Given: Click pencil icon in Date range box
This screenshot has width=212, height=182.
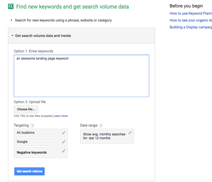Looking at the screenshot, I should pos(130,133).
